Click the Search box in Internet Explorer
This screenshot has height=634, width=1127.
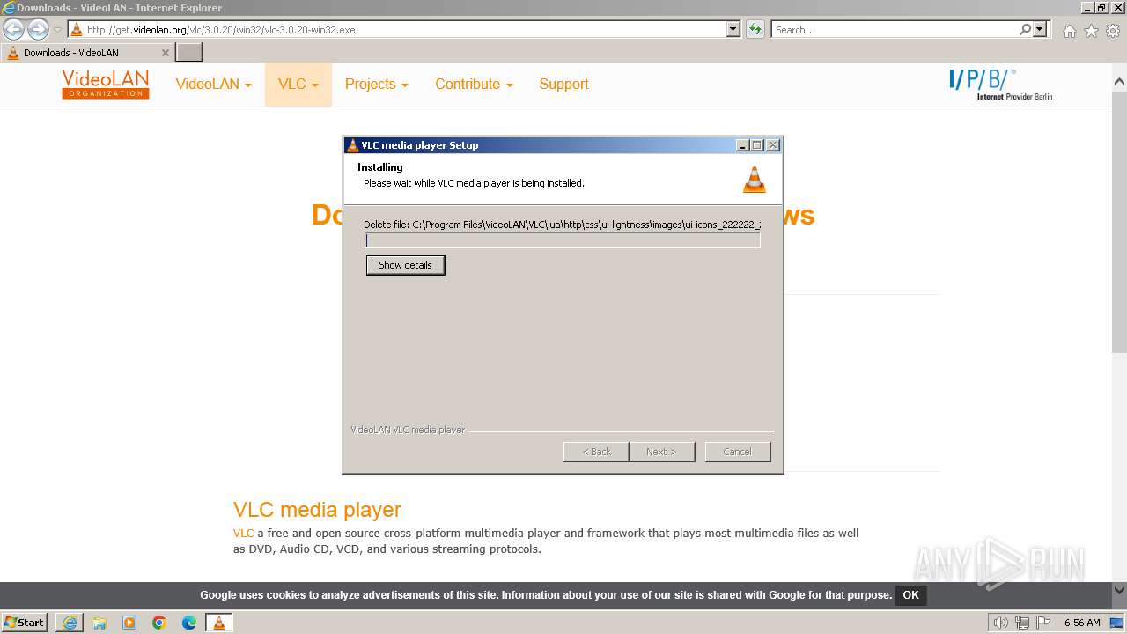[x=895, y=29]
